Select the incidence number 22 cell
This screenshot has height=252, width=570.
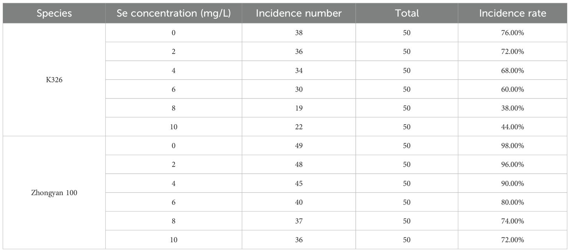(299, 127)
